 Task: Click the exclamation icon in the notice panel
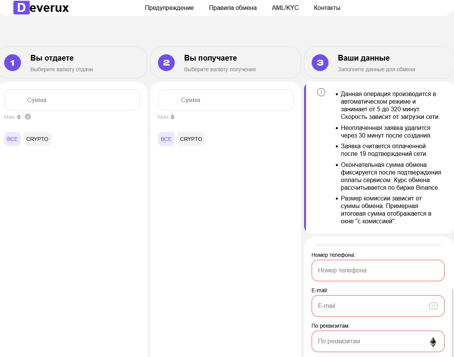click(321, 92)
